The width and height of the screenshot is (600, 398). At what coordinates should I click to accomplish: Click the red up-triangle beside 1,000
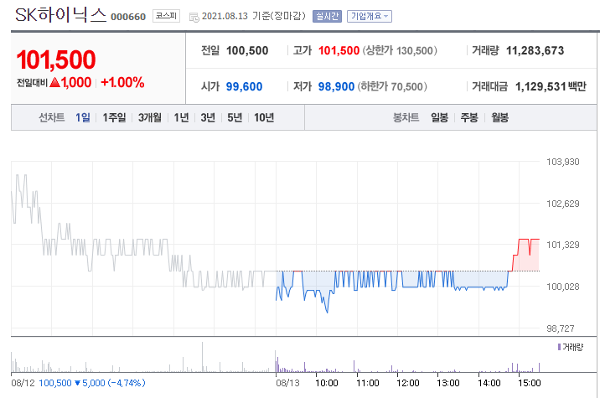click(x=55, y=82)
